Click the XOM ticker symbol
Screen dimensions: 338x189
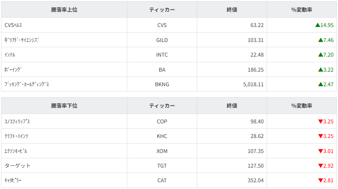pos(162,151)
